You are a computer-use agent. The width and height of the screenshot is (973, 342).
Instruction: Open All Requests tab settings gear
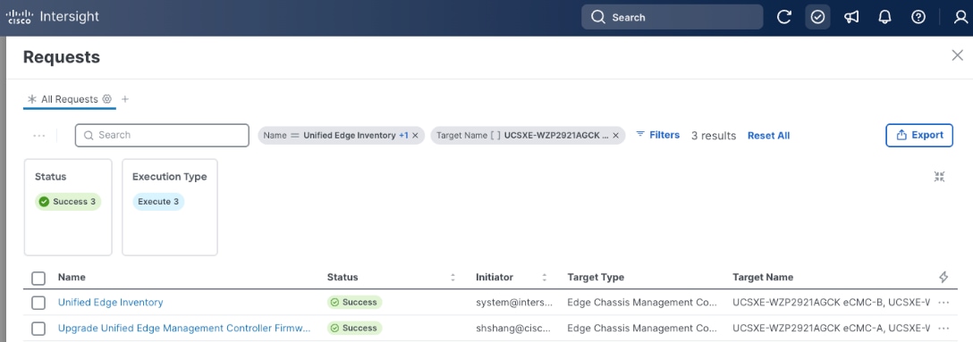click(106, 99)
